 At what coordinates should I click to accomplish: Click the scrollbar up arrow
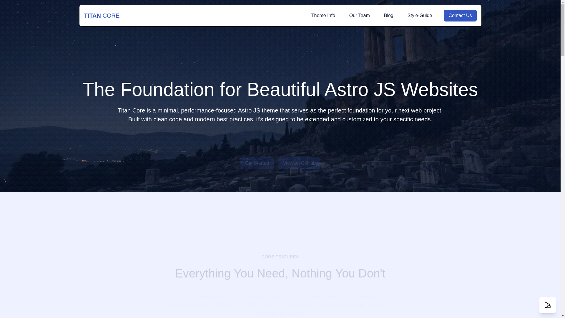click(x=563, y=2)
